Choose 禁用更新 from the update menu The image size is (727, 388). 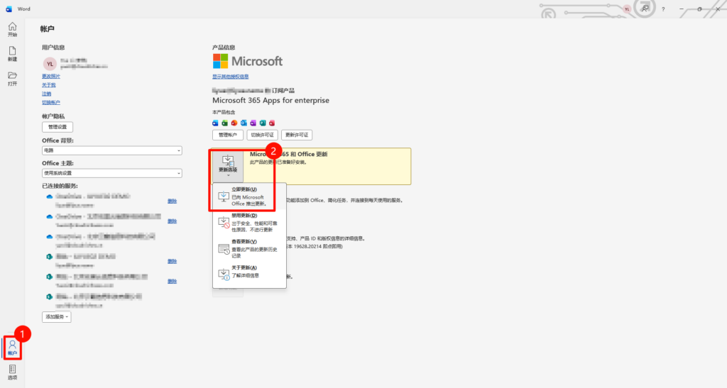pos(248,223)
